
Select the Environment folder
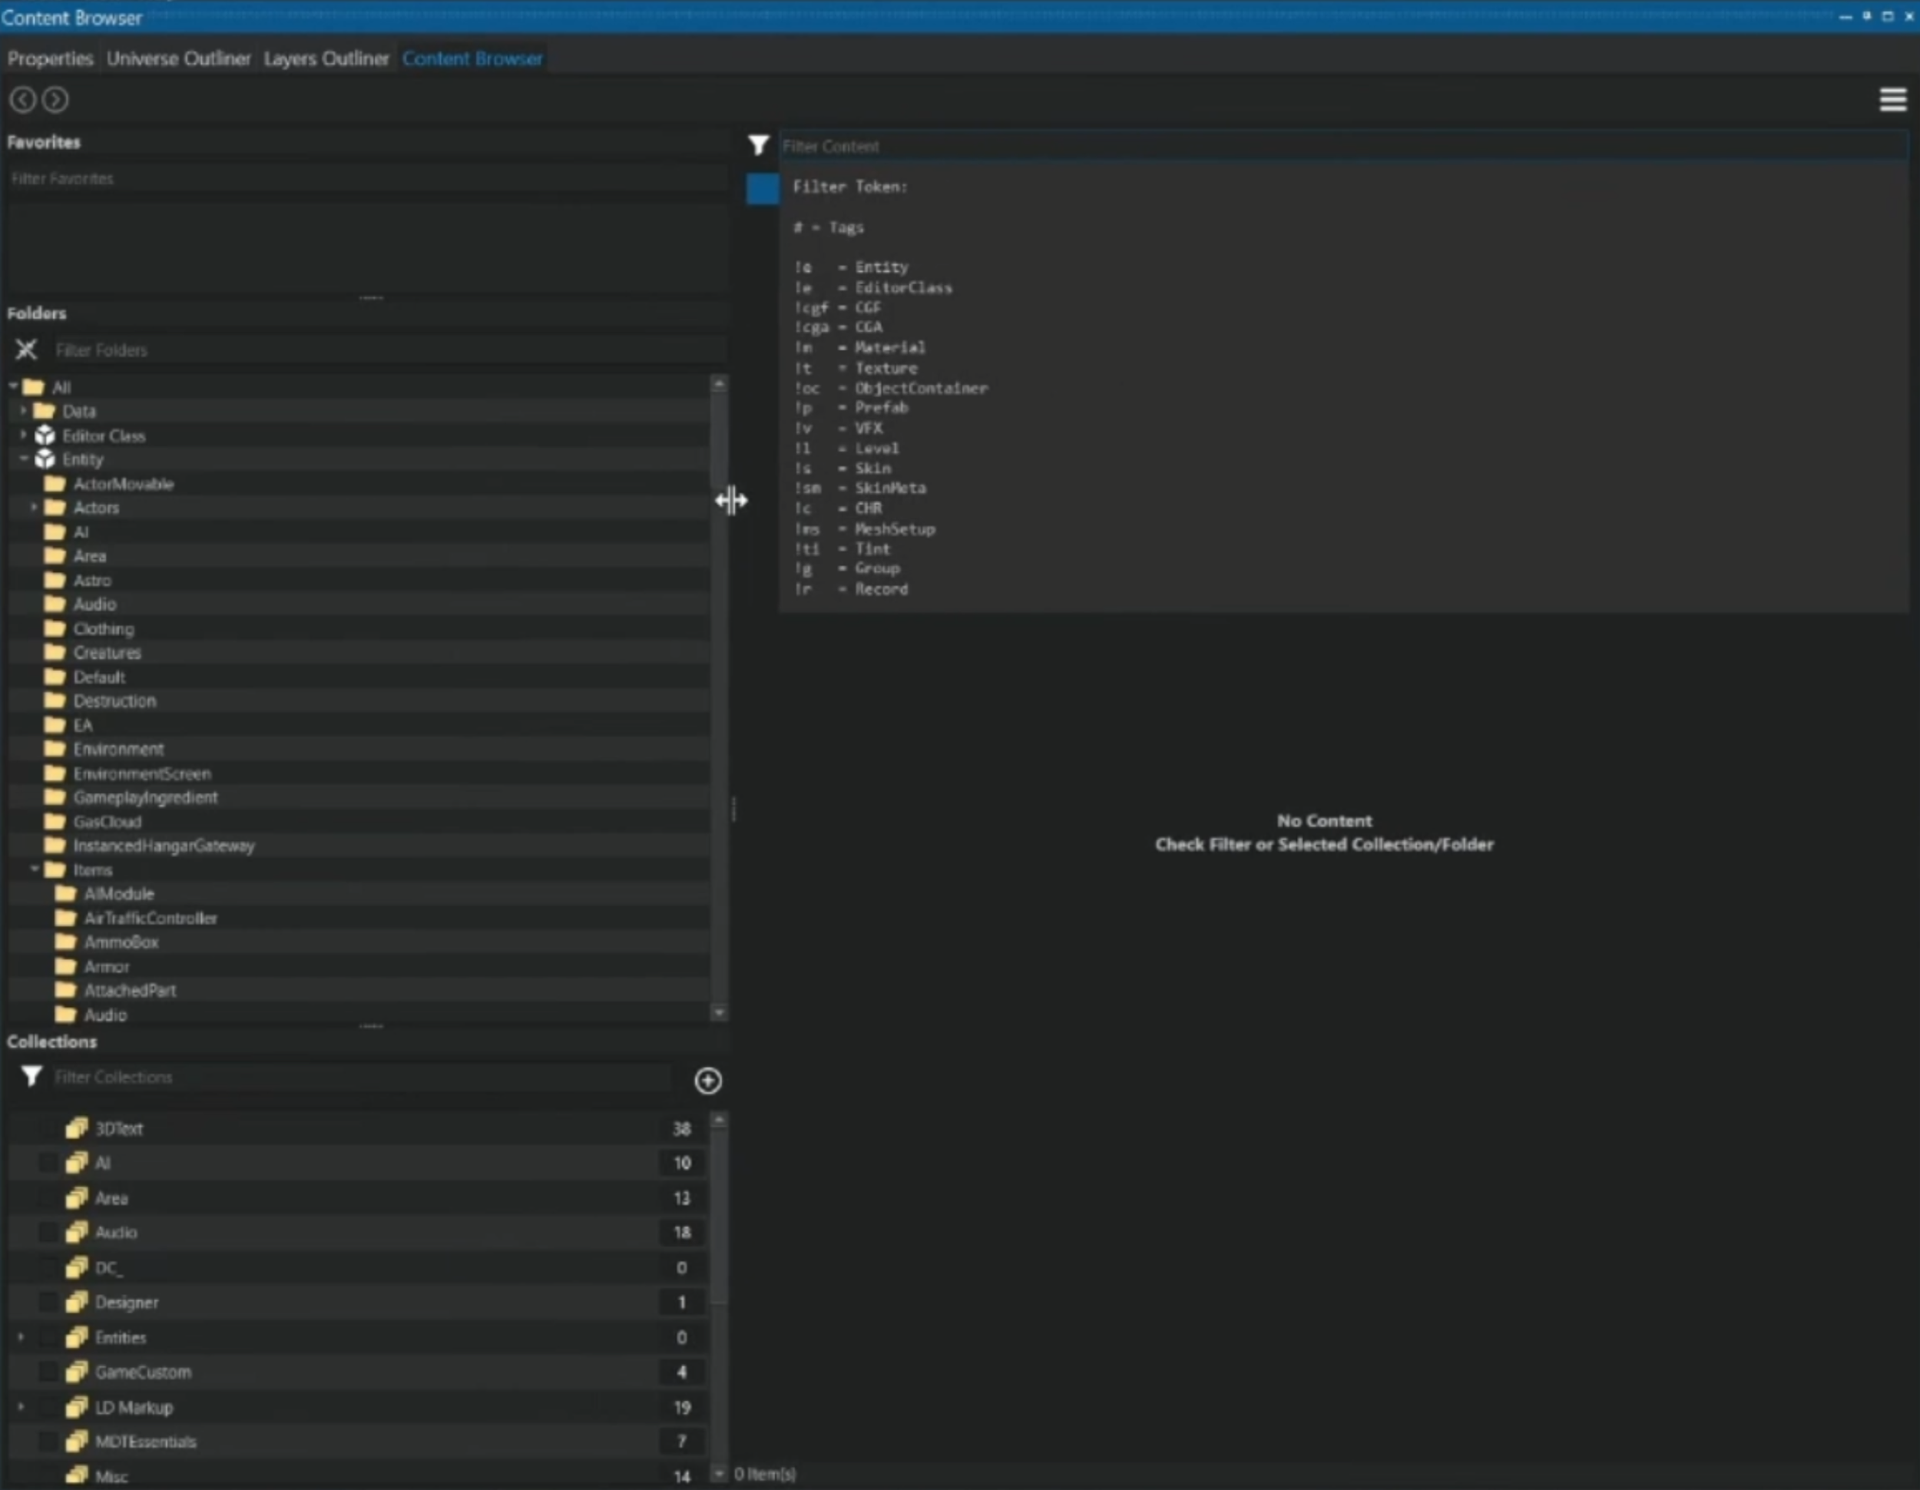[x=119, y=749]
